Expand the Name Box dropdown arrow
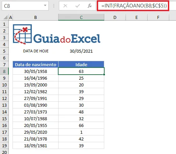The height and width of the screenshot is (154, 176). tap(45, 5)
